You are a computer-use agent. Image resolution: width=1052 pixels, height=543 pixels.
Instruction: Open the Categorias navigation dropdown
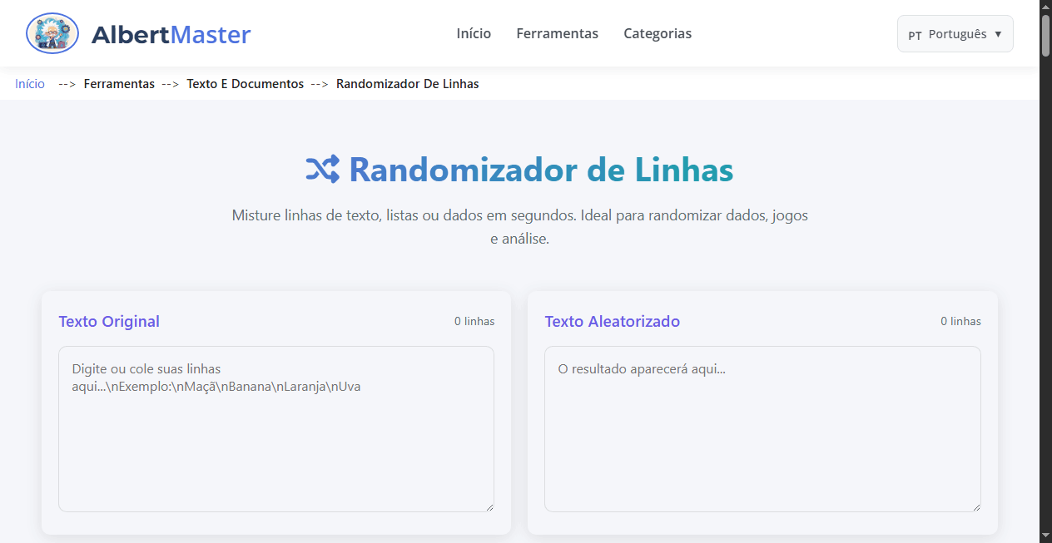[657, 33]
